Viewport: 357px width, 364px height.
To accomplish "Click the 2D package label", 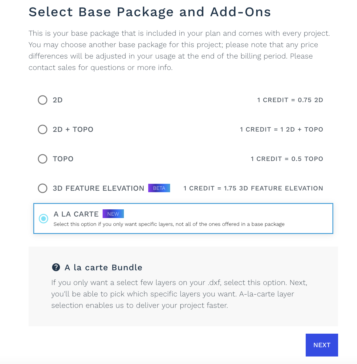I will (58, 100).
